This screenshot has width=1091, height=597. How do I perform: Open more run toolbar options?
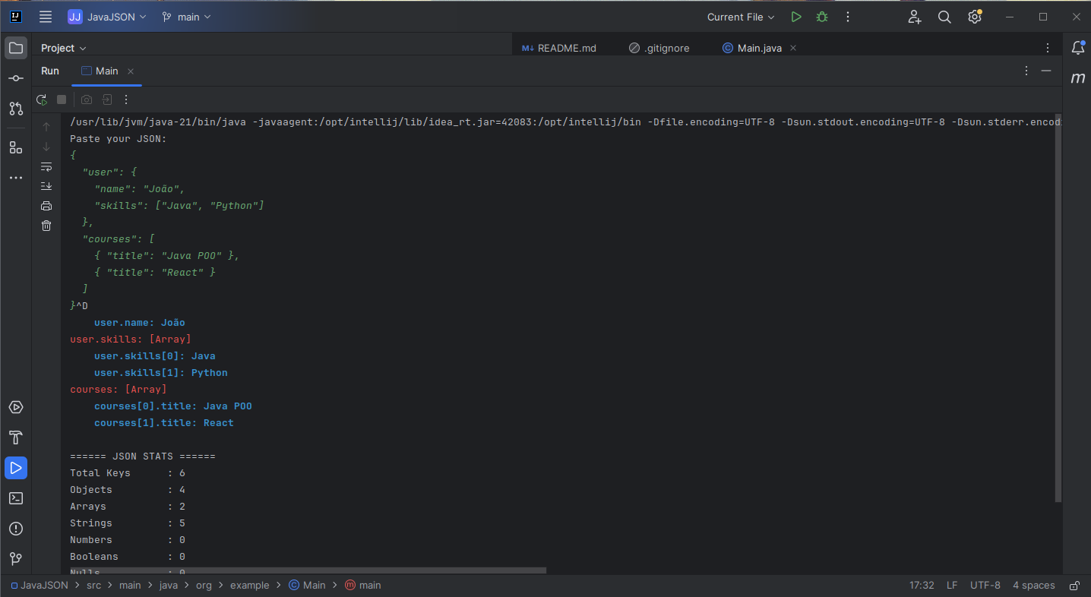(126, 99)
